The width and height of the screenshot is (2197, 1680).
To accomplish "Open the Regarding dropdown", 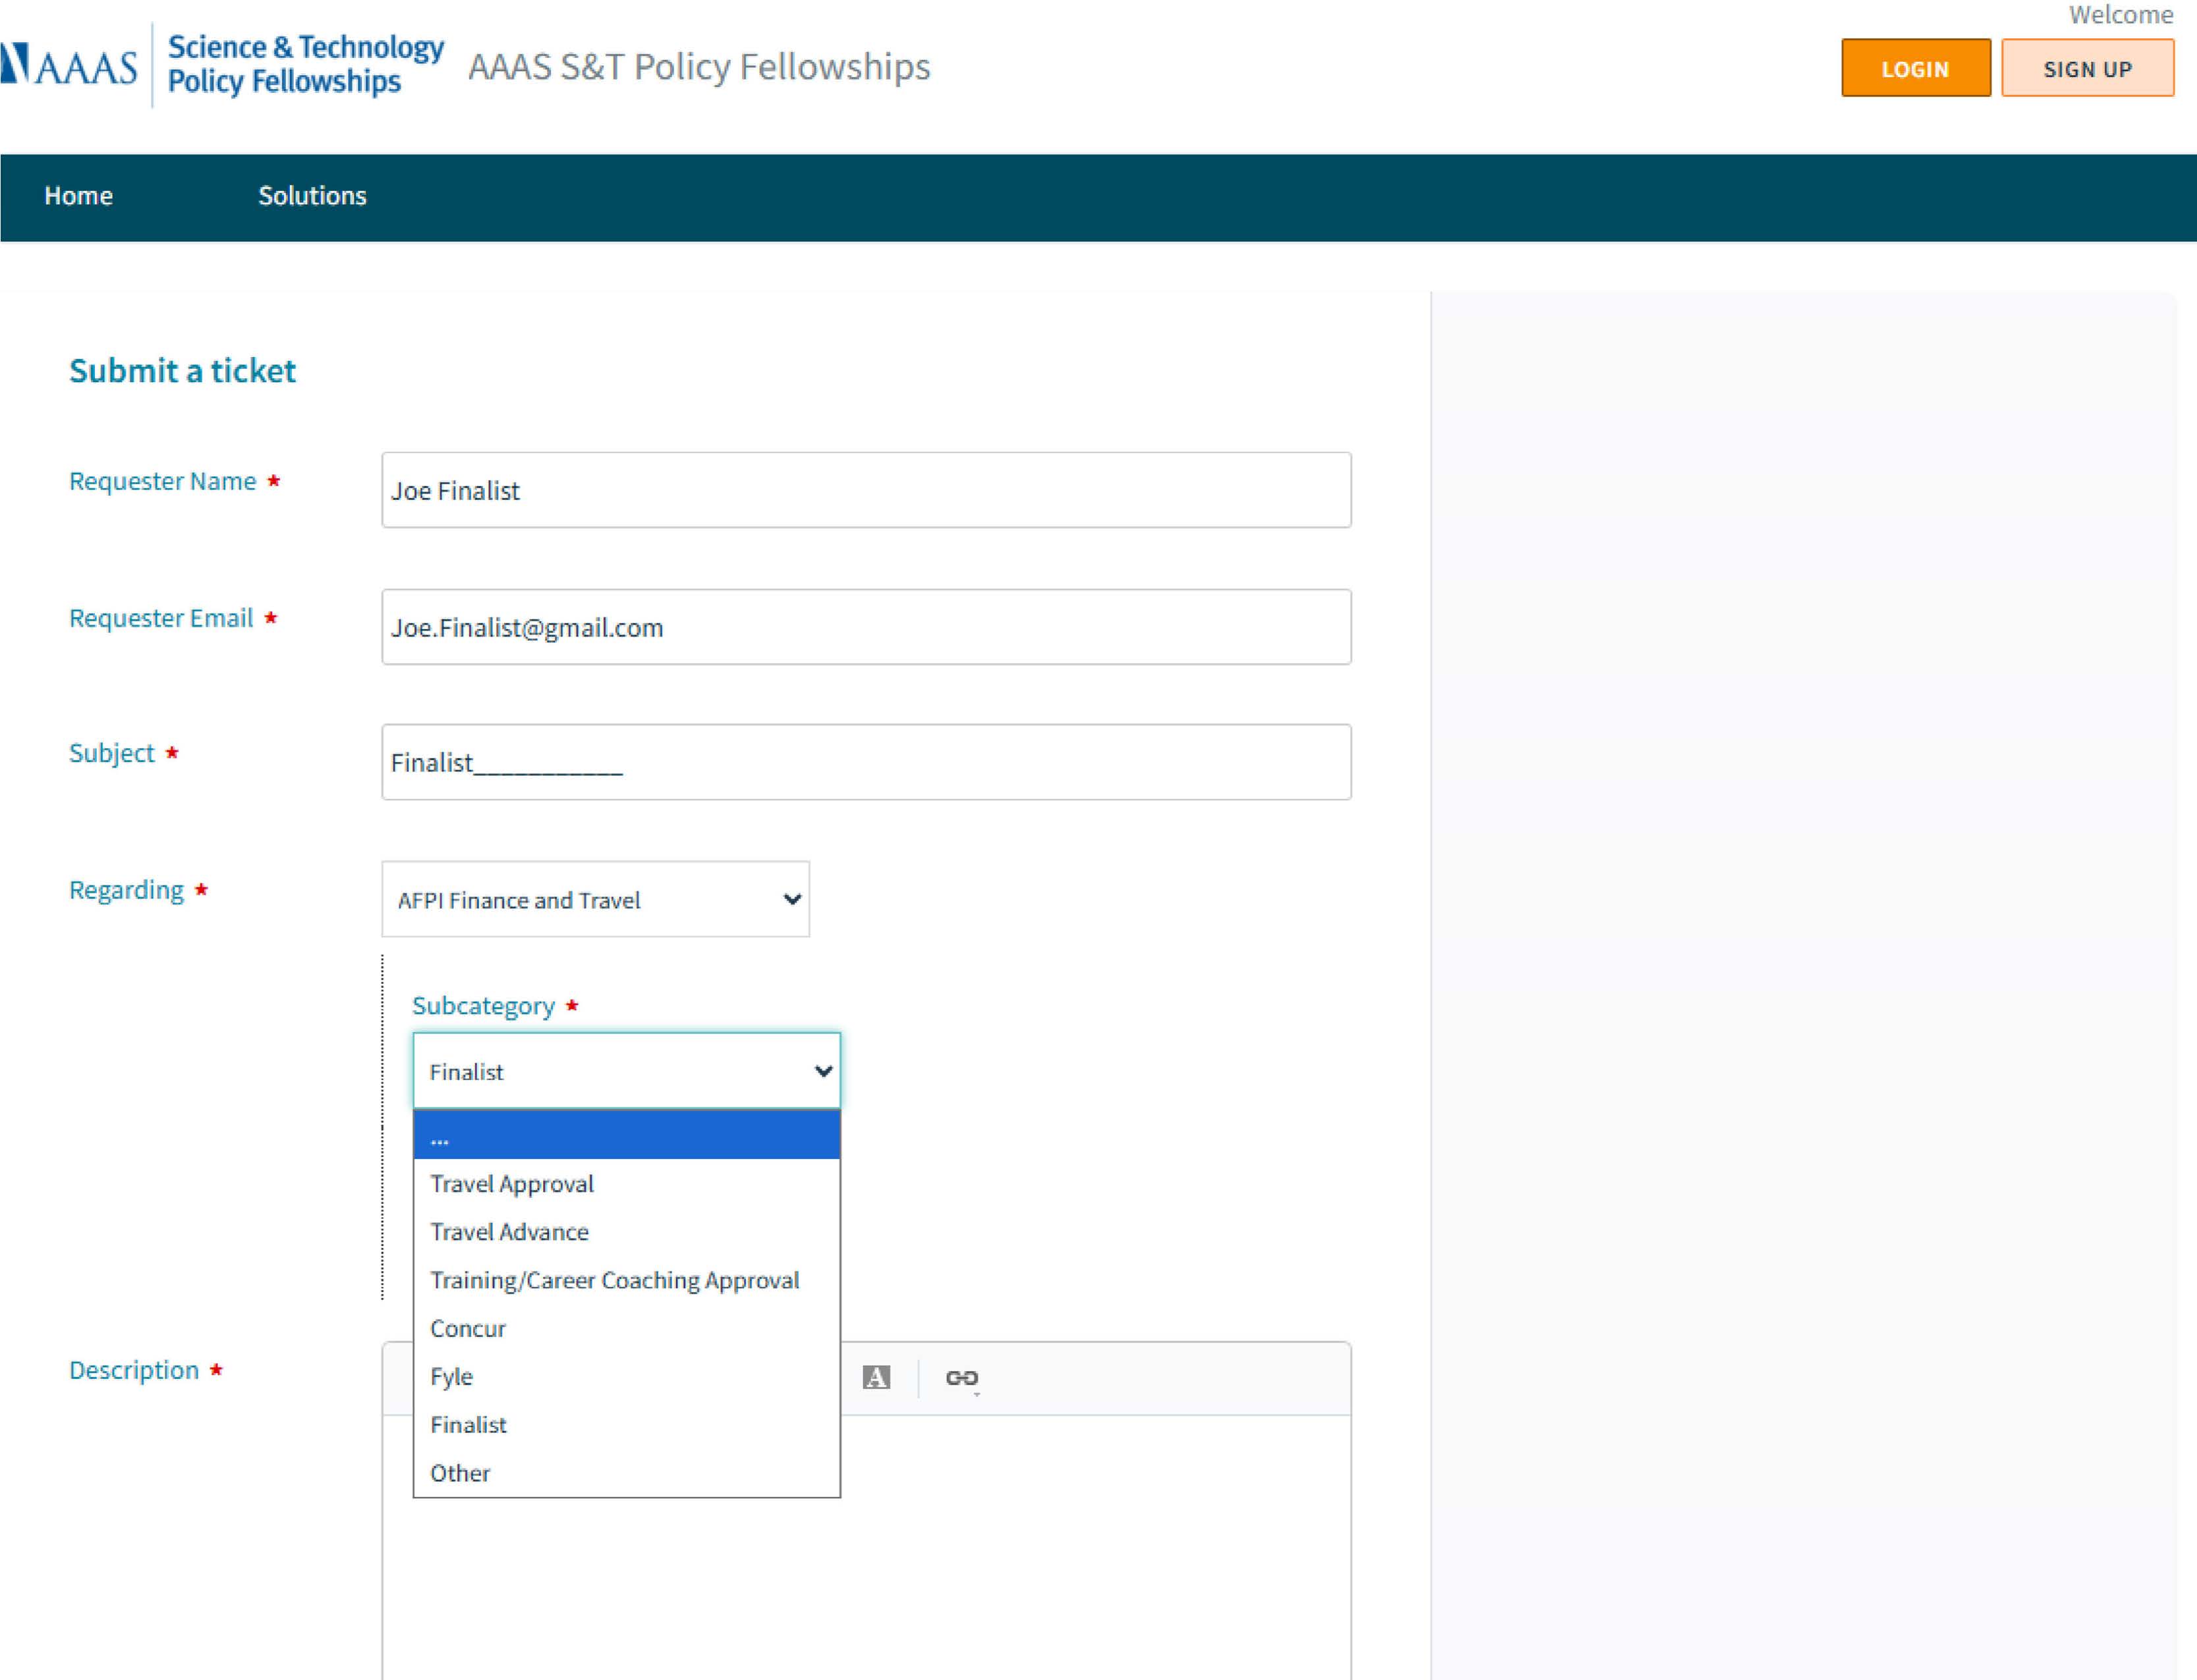I will coord(595,899).
